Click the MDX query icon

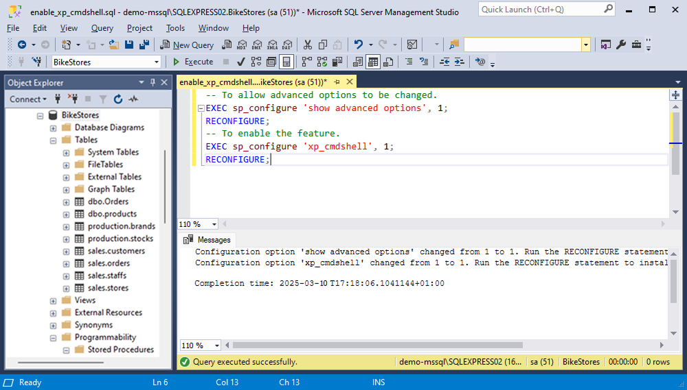[x=242, y=45]
